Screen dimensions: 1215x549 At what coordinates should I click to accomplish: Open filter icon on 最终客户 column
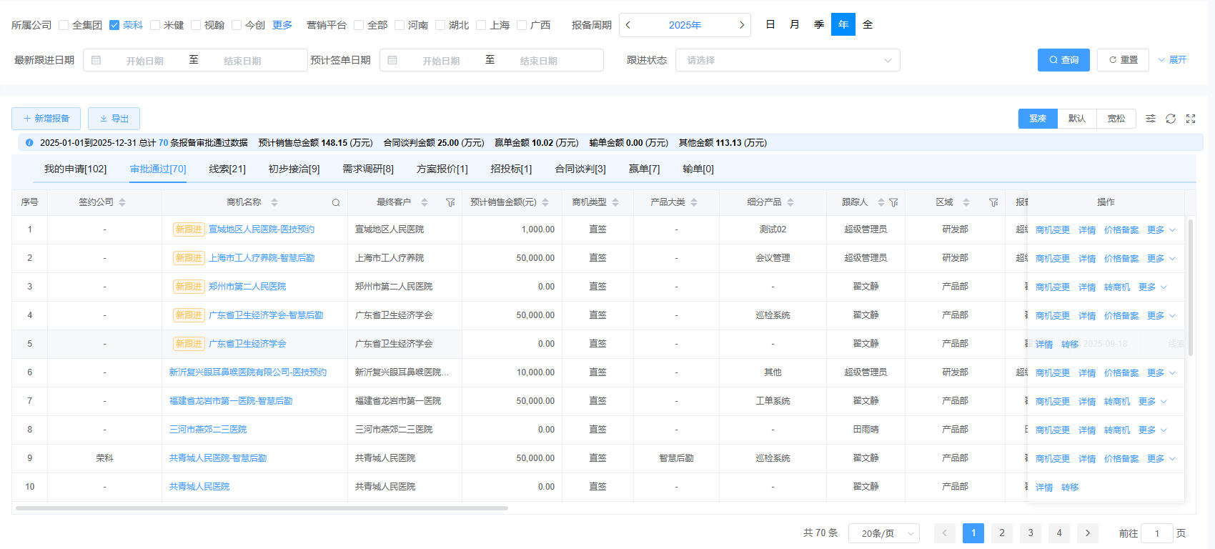(x=450, y=203)
